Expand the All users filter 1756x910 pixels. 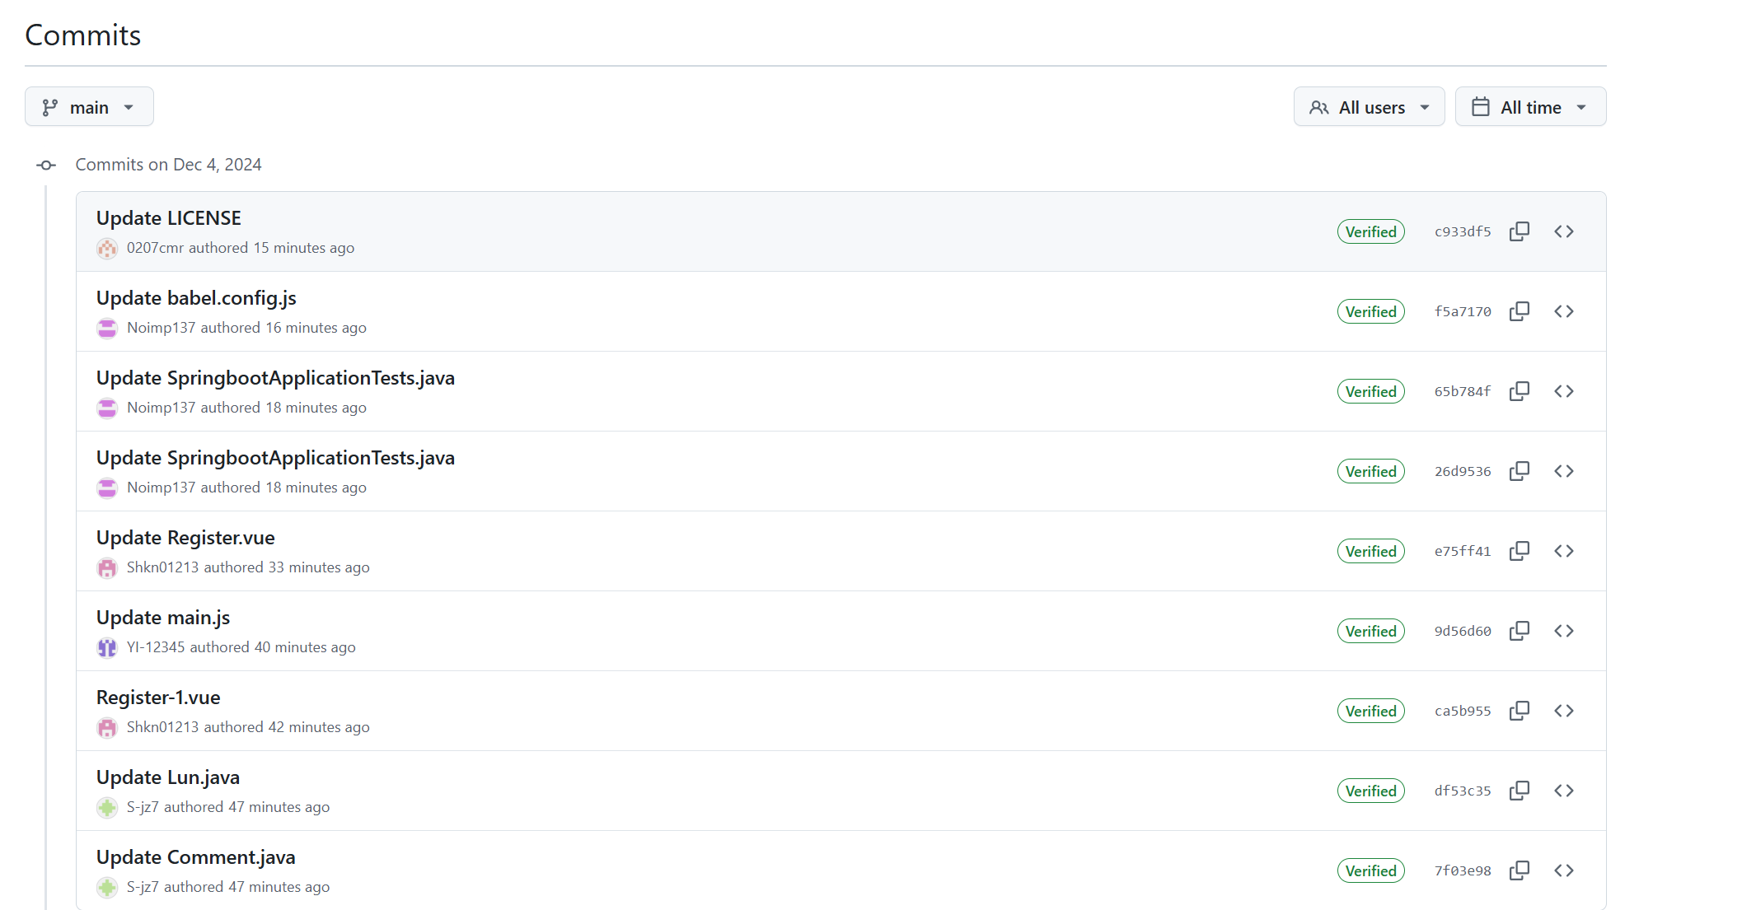[1369, 107]
